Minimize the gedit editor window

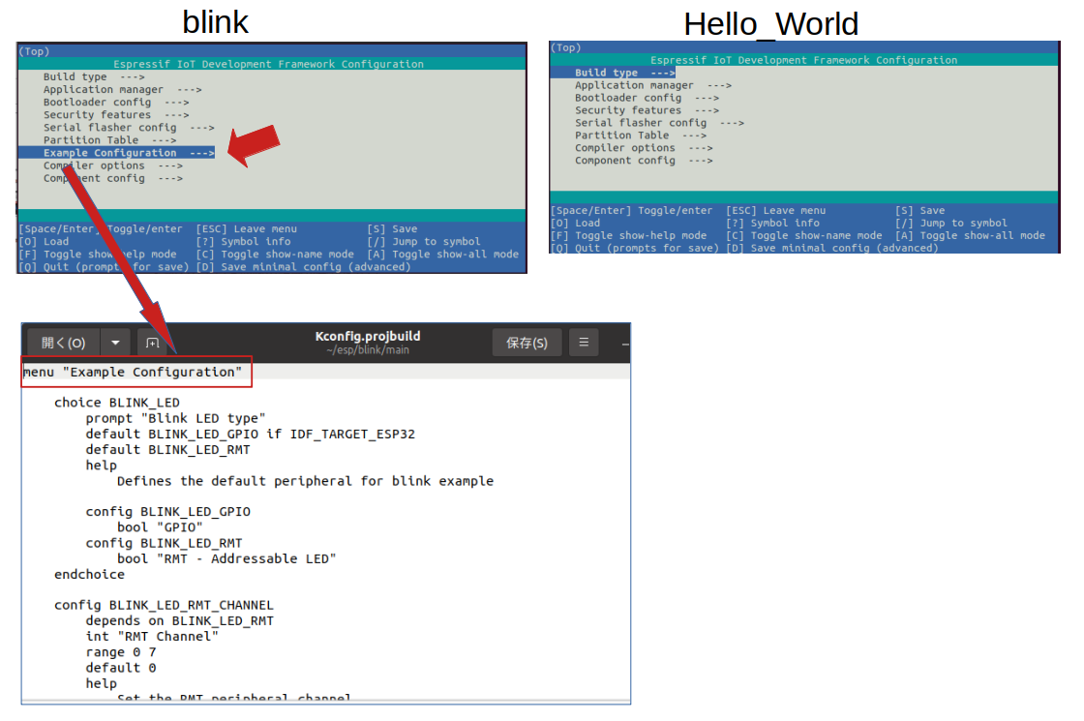(625, 343)
